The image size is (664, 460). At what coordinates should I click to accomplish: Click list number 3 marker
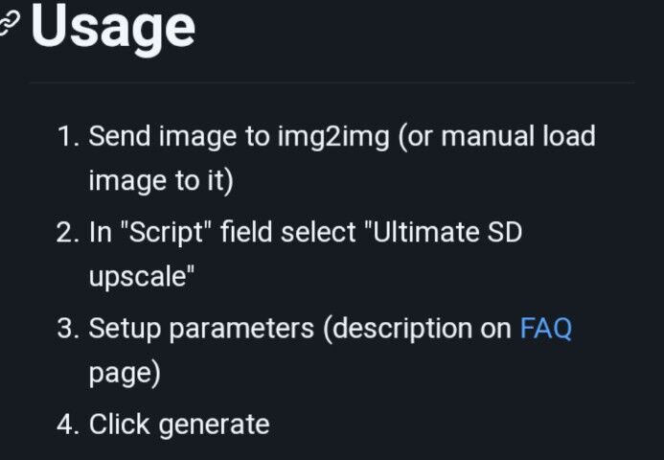coord(67,329)
